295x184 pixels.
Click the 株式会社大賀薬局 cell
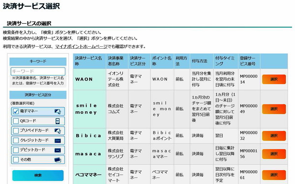117,136
